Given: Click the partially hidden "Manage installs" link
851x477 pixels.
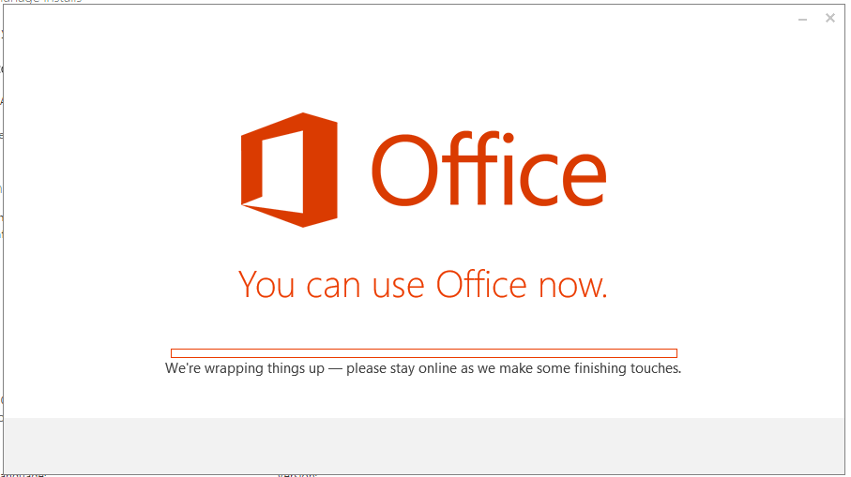Looking at the screenshot, I should point(41,2).
